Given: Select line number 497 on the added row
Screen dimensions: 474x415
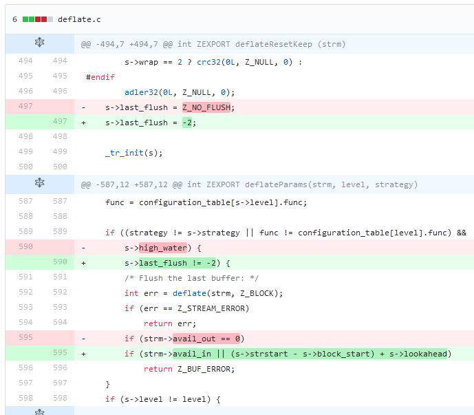Looking at the screenshot, I should 60,122.
